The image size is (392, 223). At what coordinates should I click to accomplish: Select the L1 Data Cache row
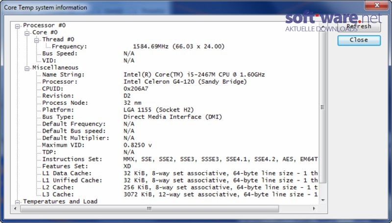pos(180,173)
